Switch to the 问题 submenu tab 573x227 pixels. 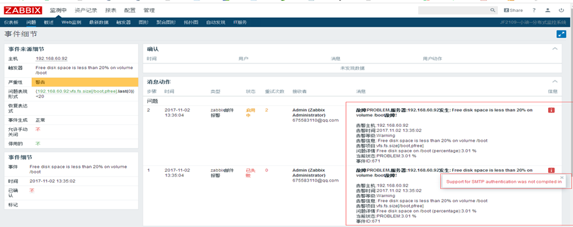[31, 22]
